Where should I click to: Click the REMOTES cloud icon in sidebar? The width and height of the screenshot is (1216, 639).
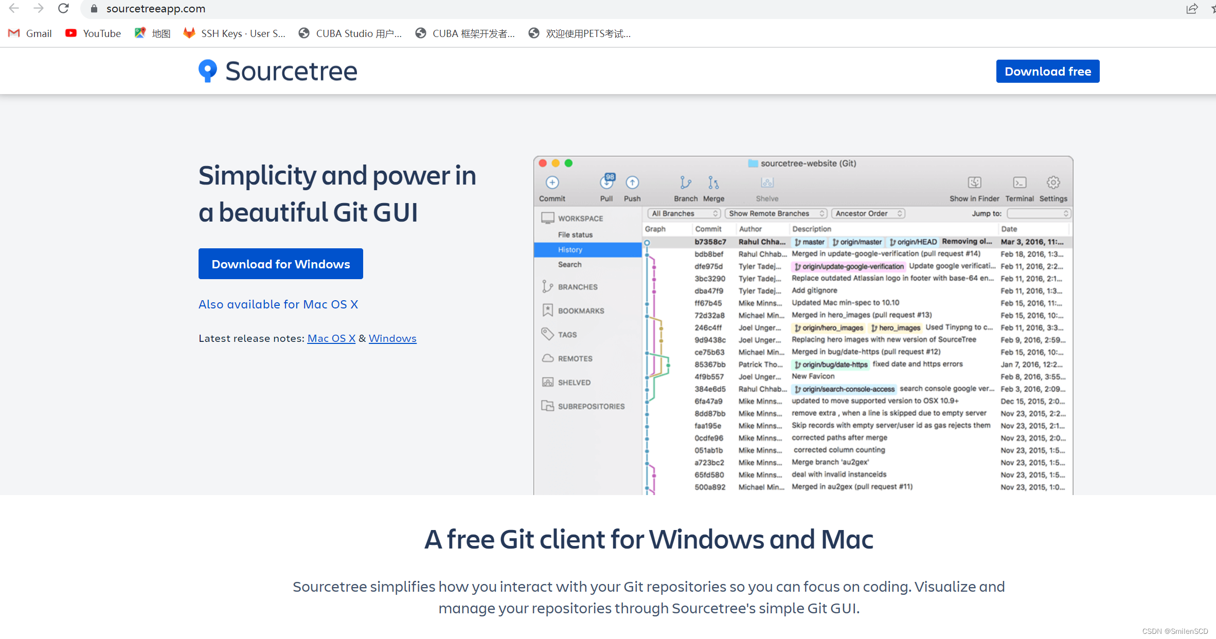pyautogui.click(x=547, y=358)
